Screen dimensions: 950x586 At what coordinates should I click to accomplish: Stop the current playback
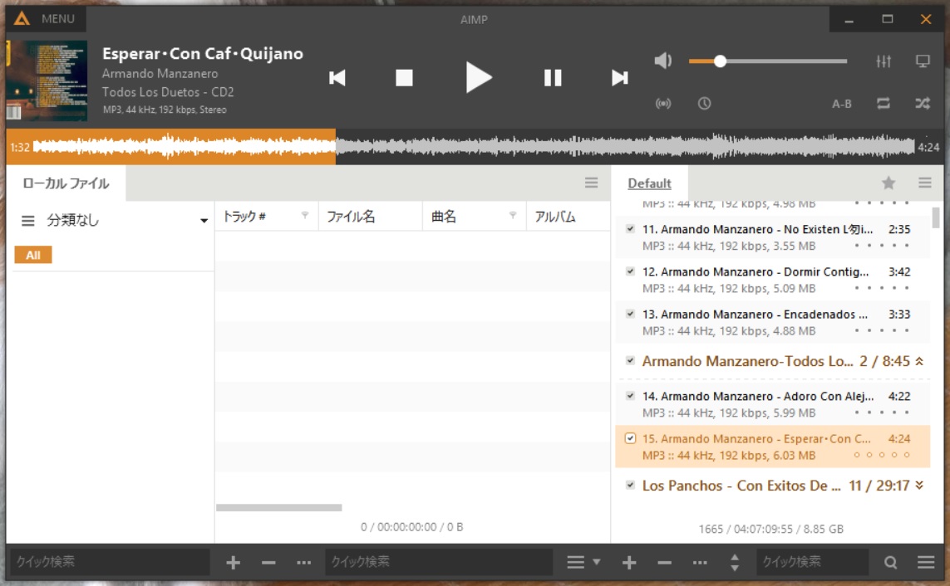(404, 78)
